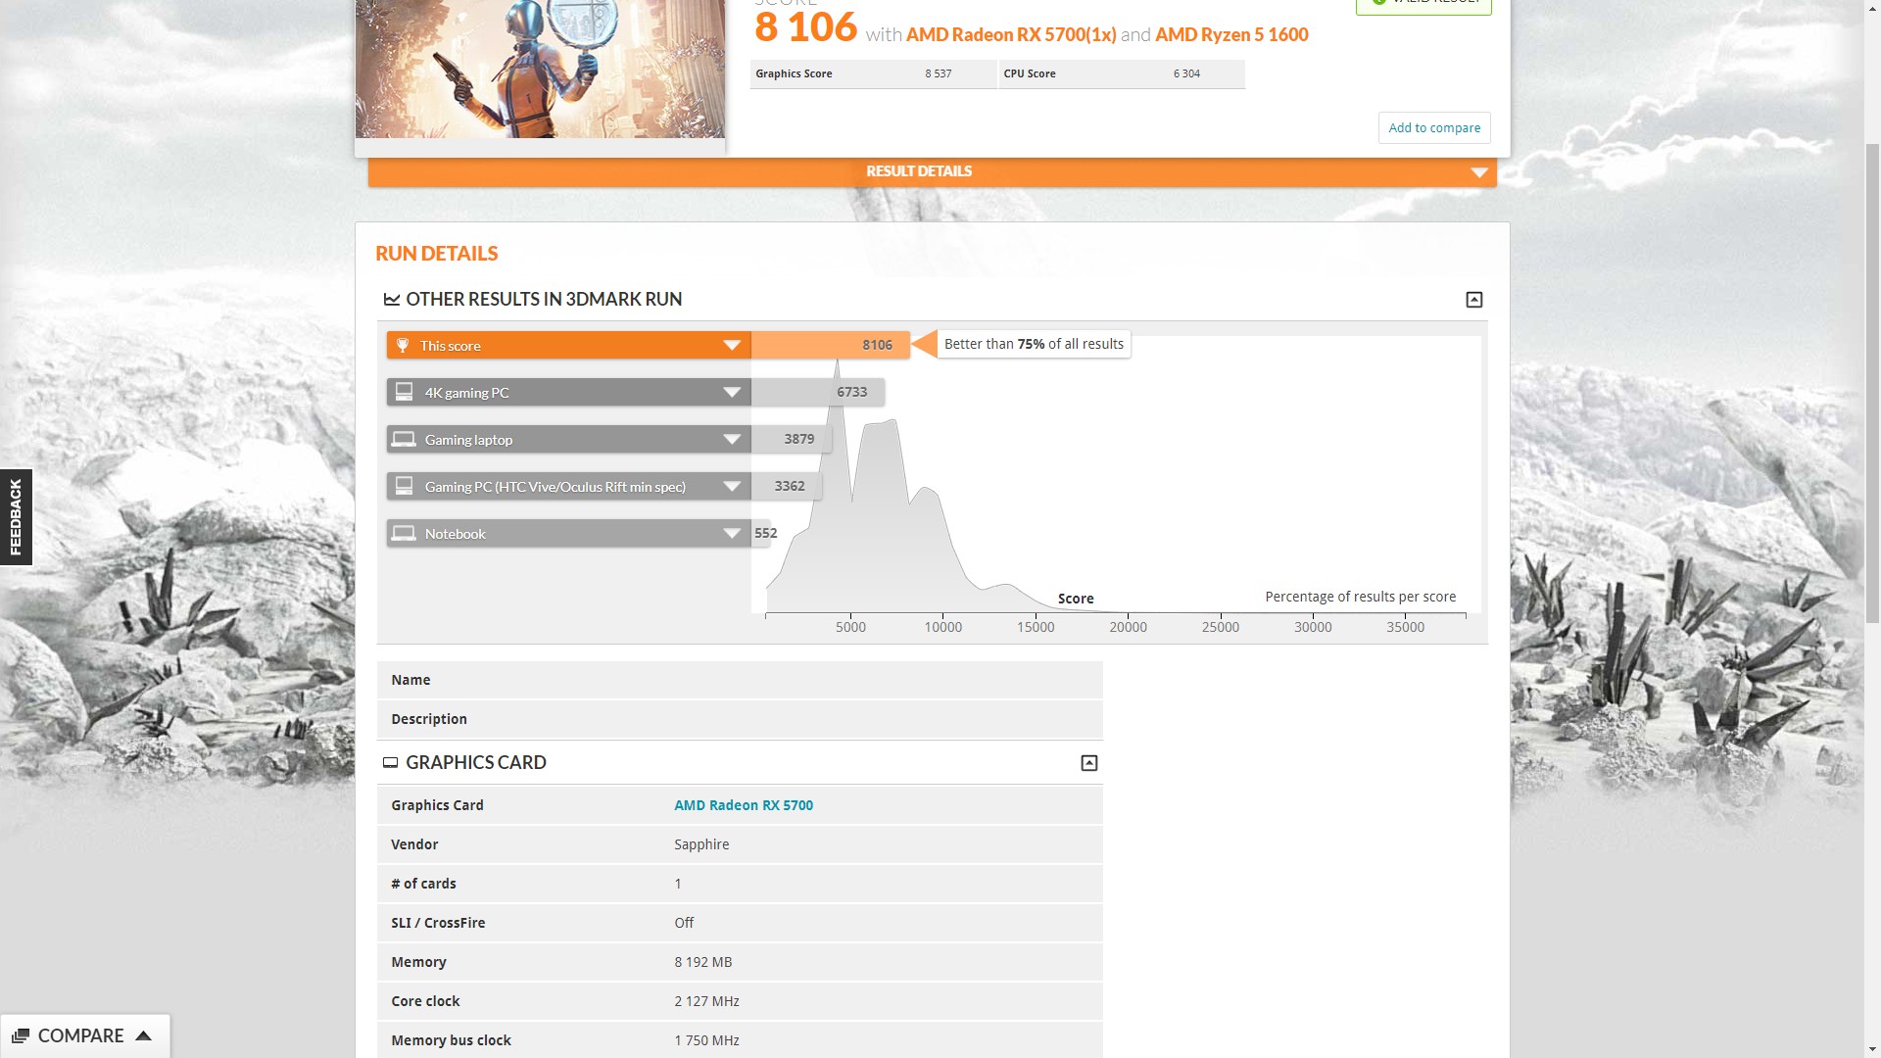Expand the Gaming PC HTC Vive/Oculus Rift dropdown arrow
1881x1058 pixels.
point(731,487)
